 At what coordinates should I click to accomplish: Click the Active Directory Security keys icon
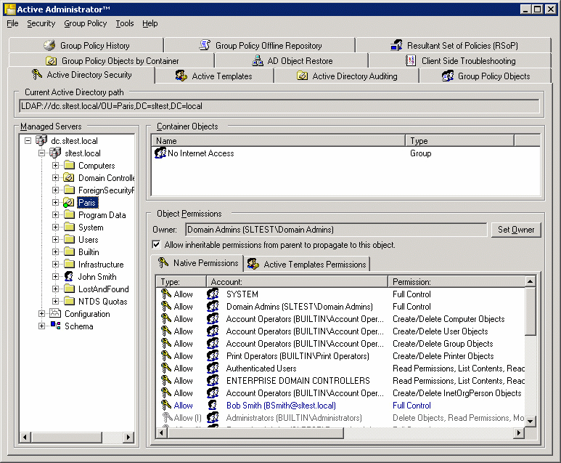click(x=37, y=75)
